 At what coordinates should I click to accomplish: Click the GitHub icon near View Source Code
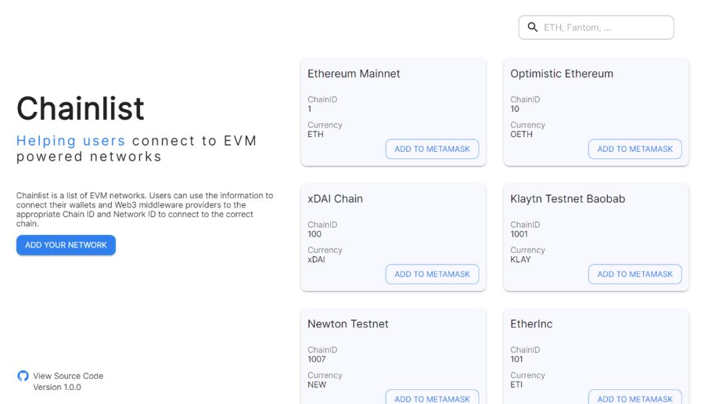23,376
